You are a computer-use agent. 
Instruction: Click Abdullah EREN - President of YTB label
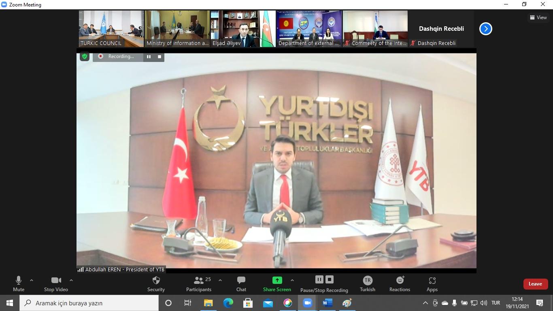[125, 269]
